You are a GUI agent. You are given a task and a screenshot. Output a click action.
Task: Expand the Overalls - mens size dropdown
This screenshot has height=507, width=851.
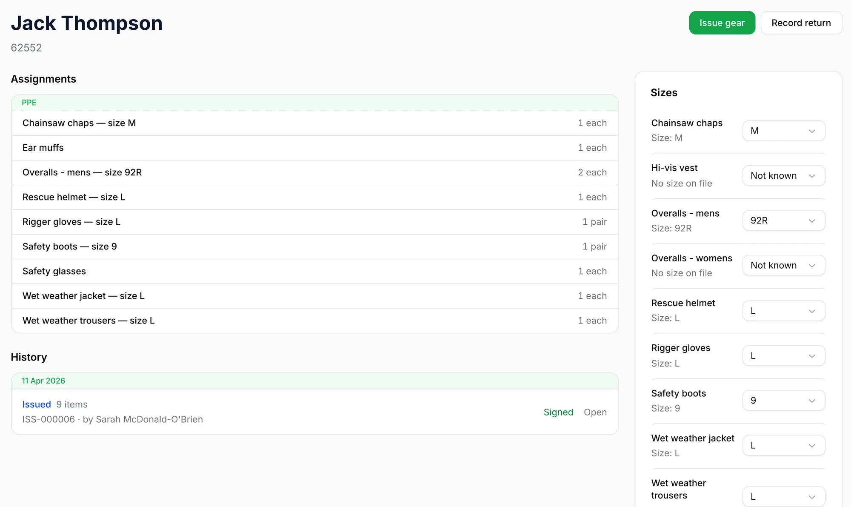784,221
